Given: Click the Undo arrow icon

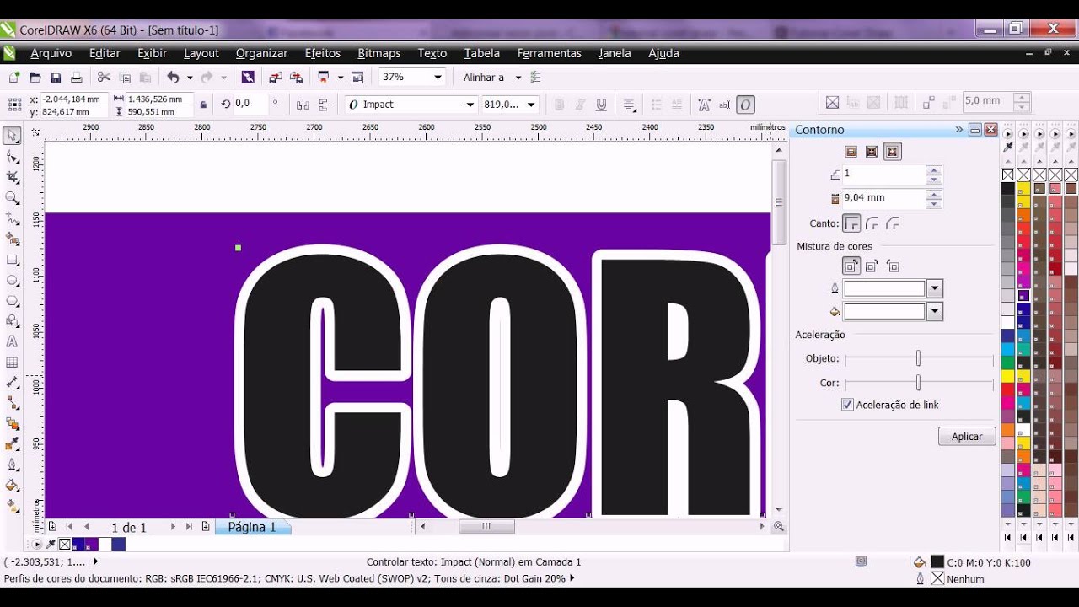Looking at the screenshot, I should [x=173, y=77].
